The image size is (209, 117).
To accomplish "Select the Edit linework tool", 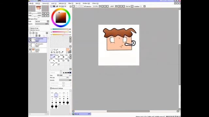I will click(53, 60).
